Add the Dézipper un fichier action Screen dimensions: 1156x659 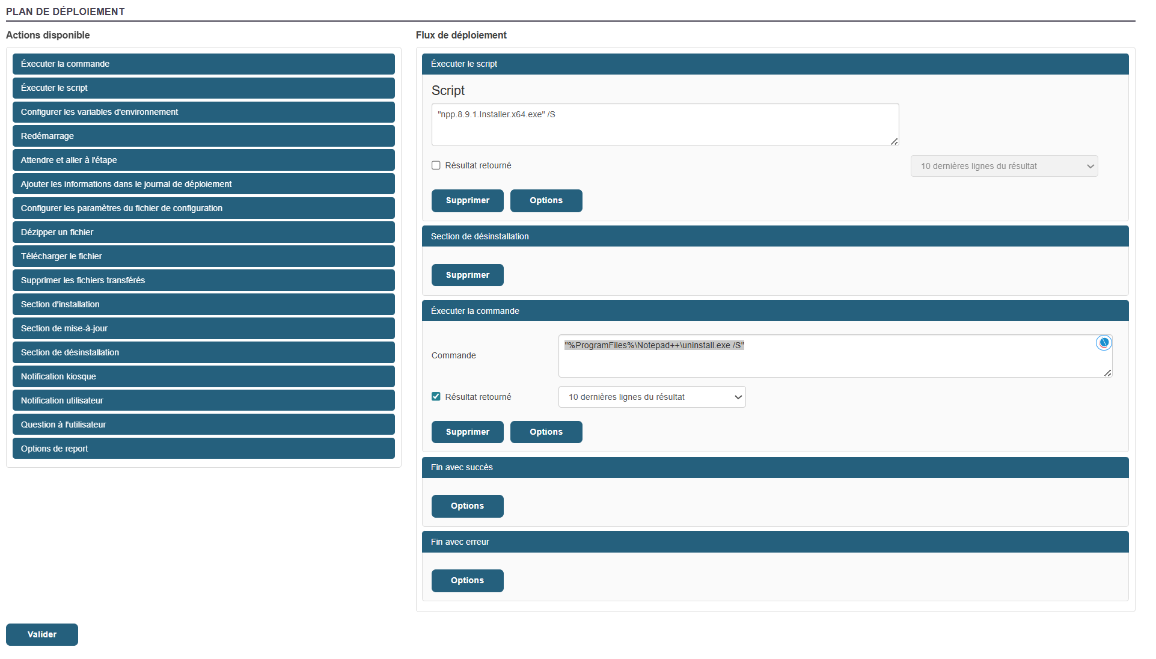pos(203,232)
